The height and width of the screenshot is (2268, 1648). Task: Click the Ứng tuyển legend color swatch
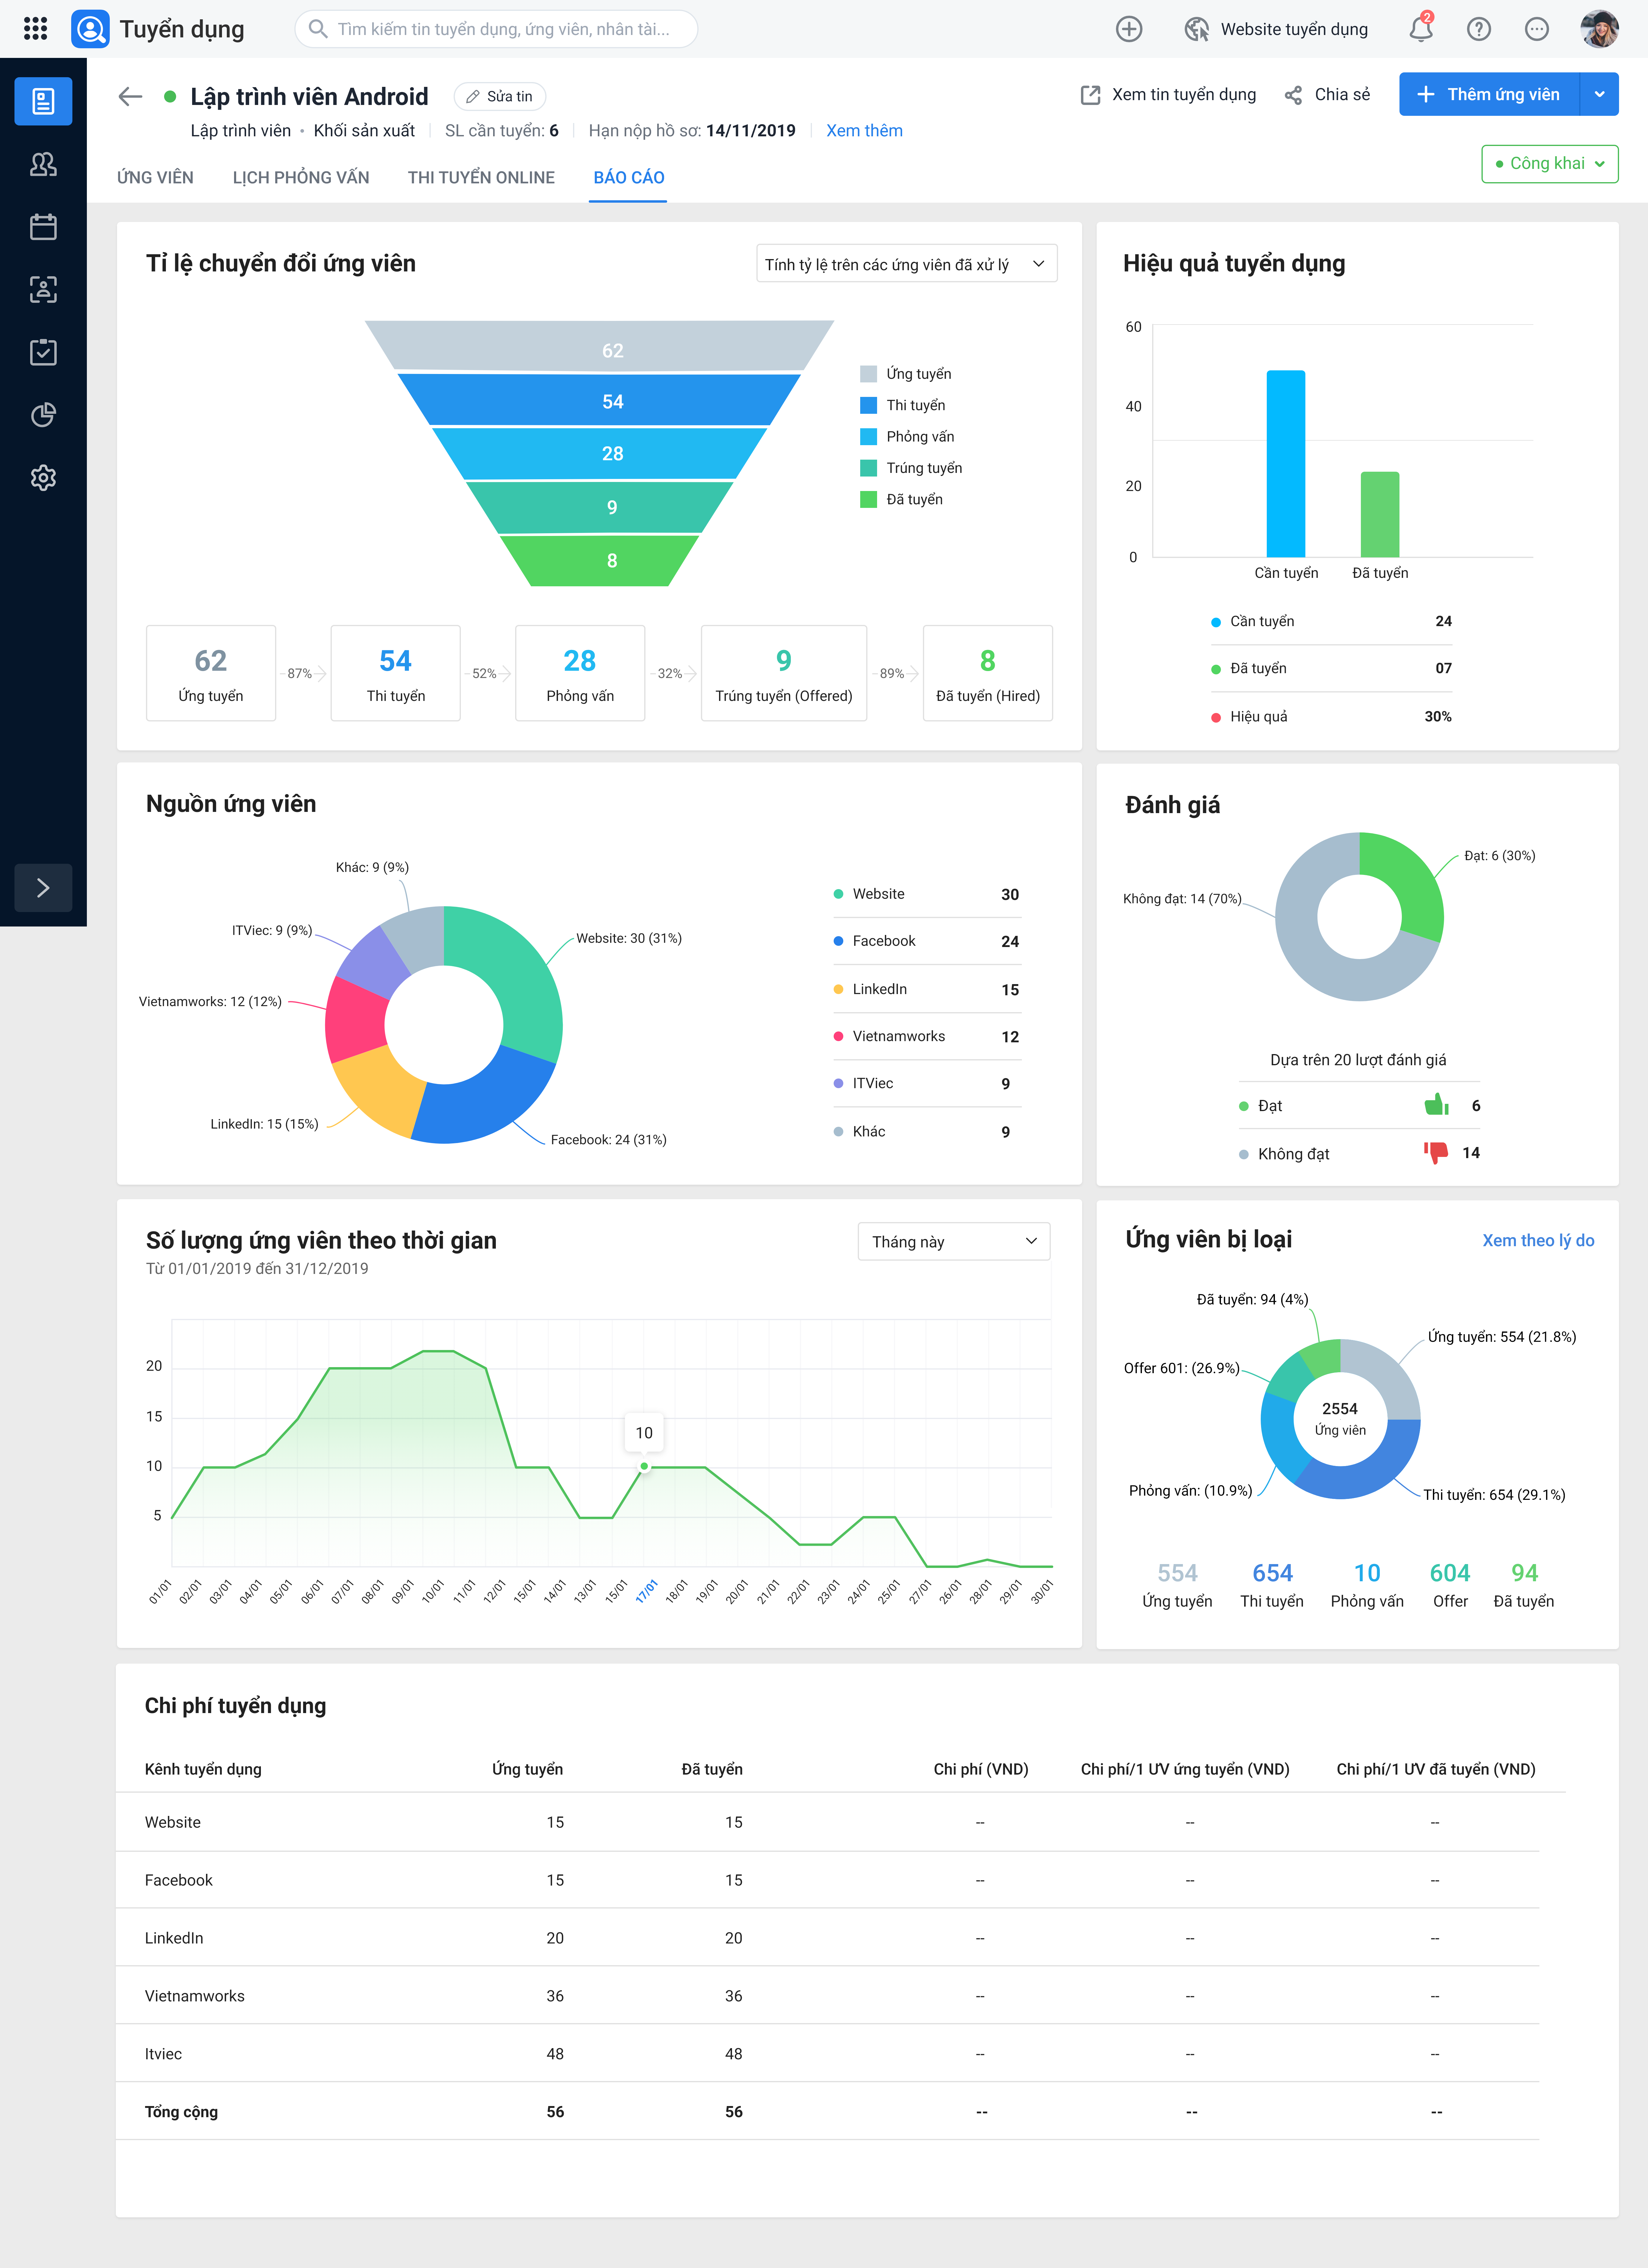point(868,374)
